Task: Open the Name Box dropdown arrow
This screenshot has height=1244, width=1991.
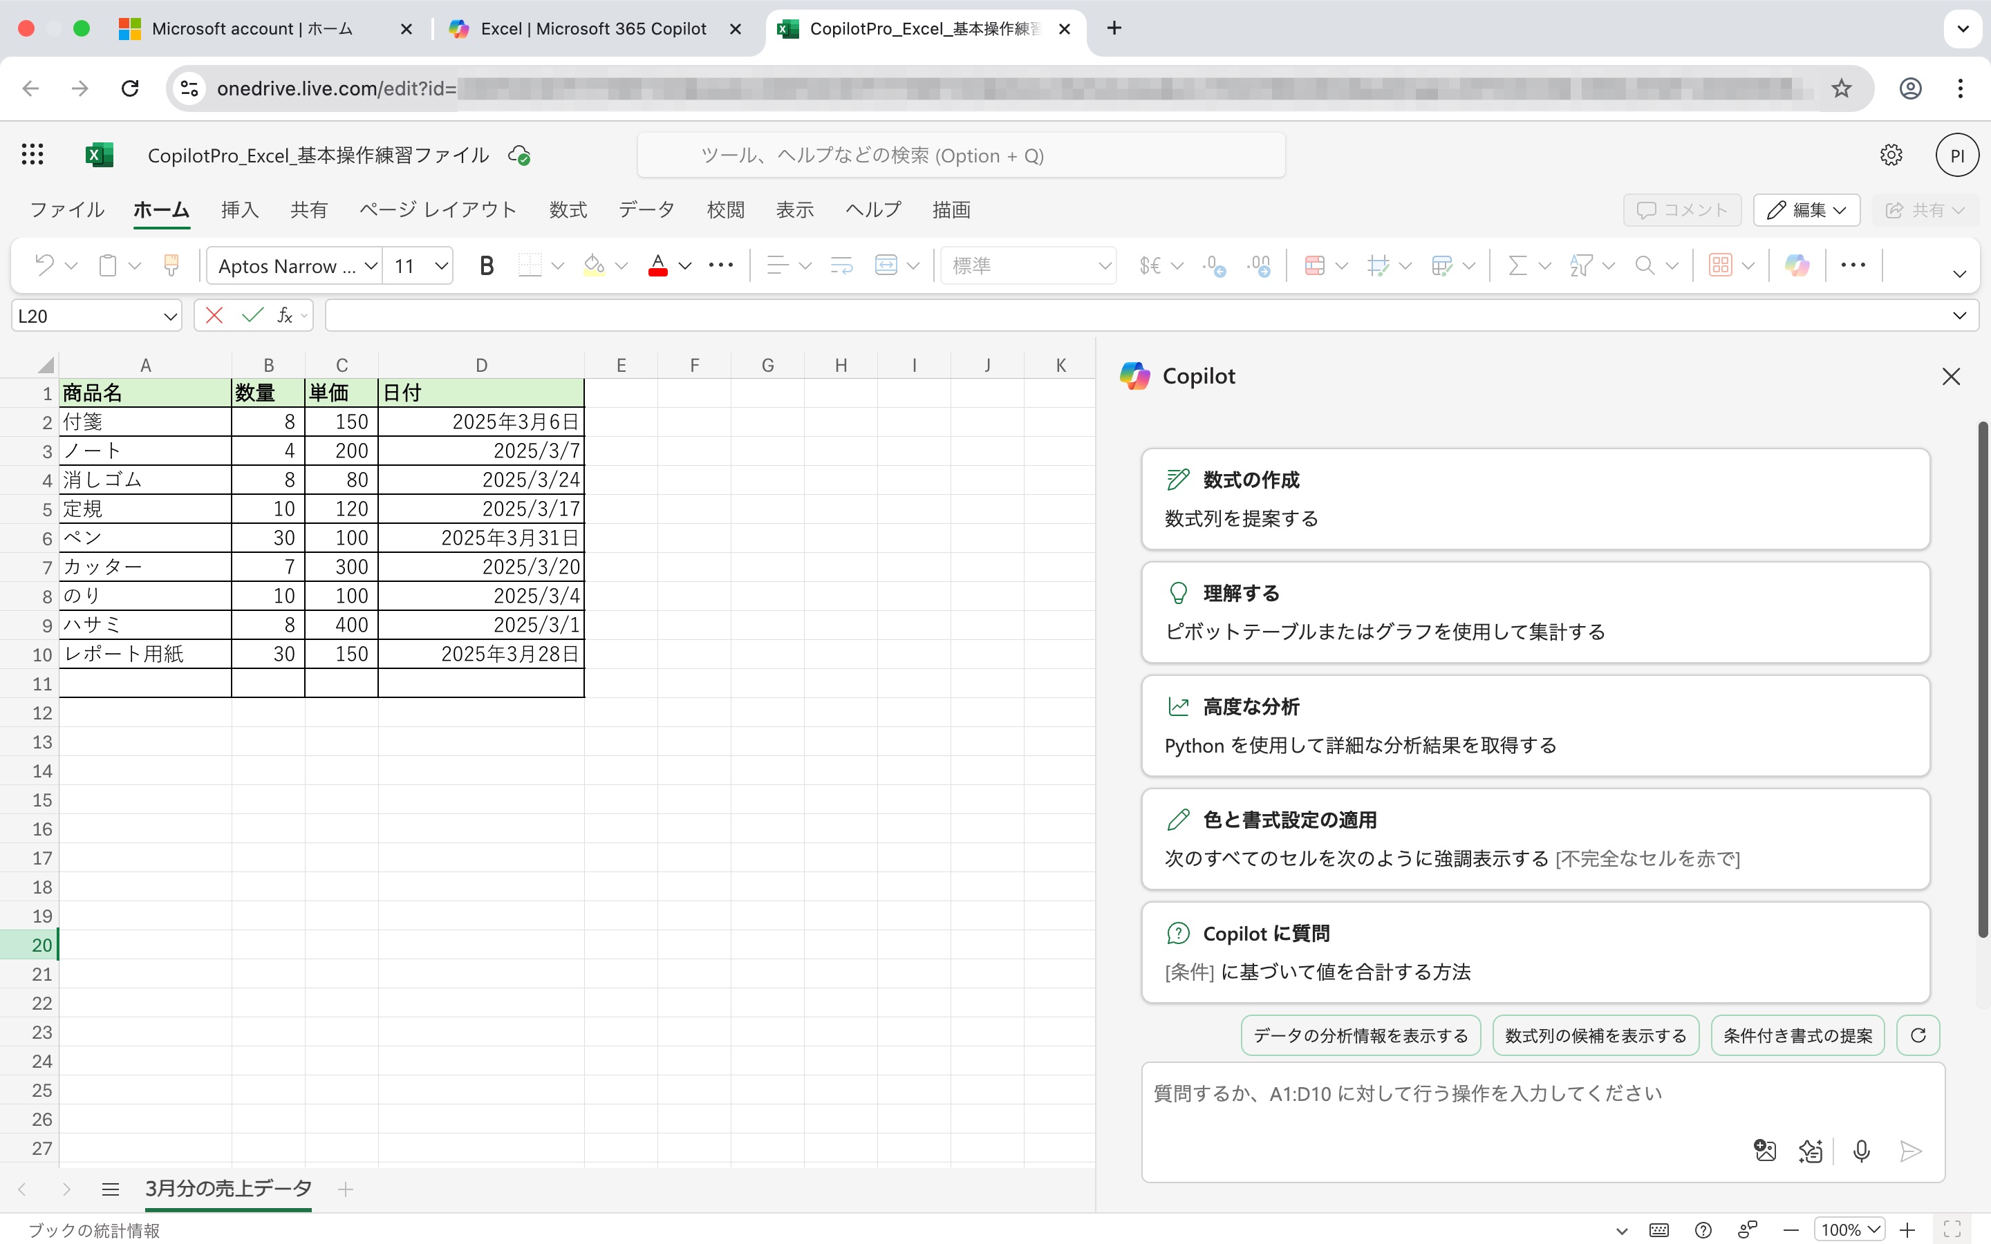Action: (x=169, y=316)
